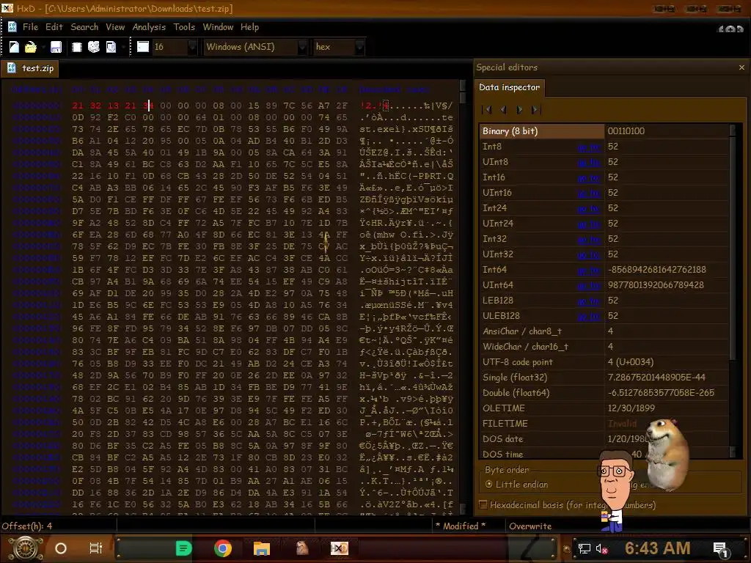Click go to link for ULEB128
Screen dimensions: 751x563
(x=589, y=316)
